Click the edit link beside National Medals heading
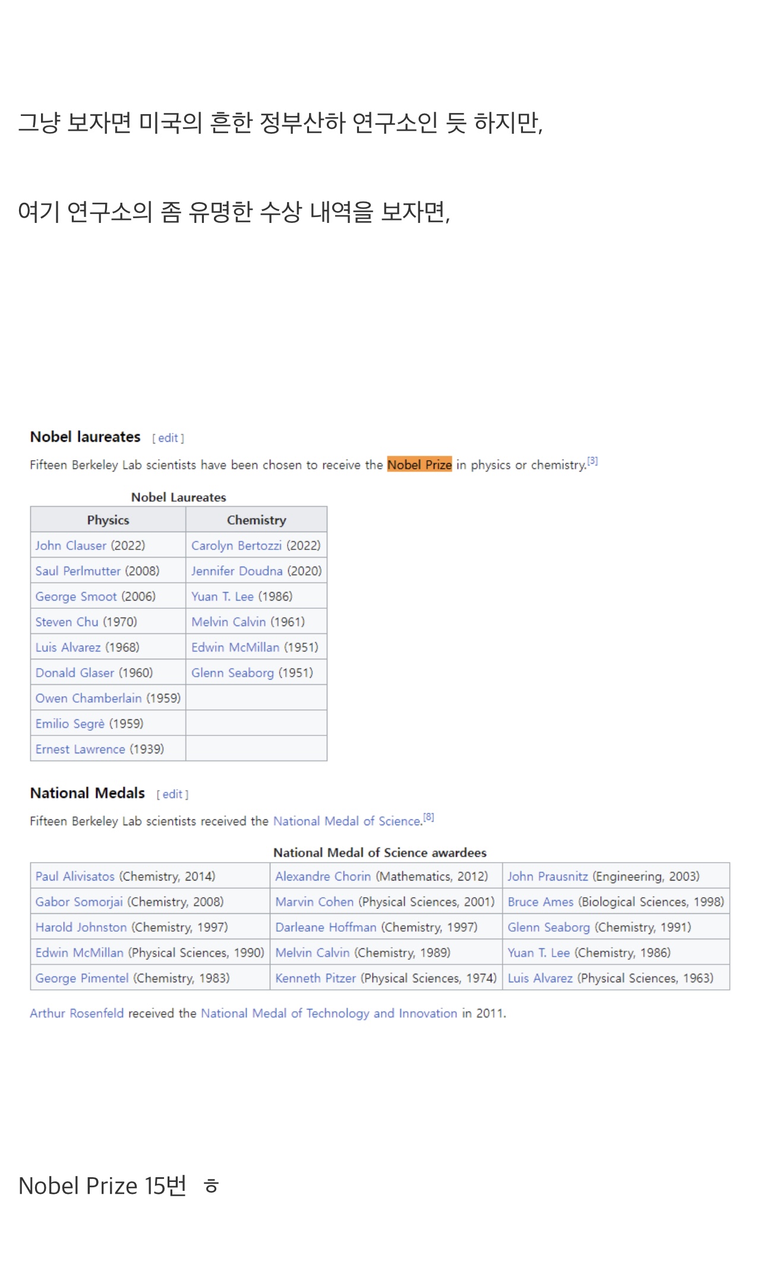This screenshot has height=1286, width=763. pos(172,794)
